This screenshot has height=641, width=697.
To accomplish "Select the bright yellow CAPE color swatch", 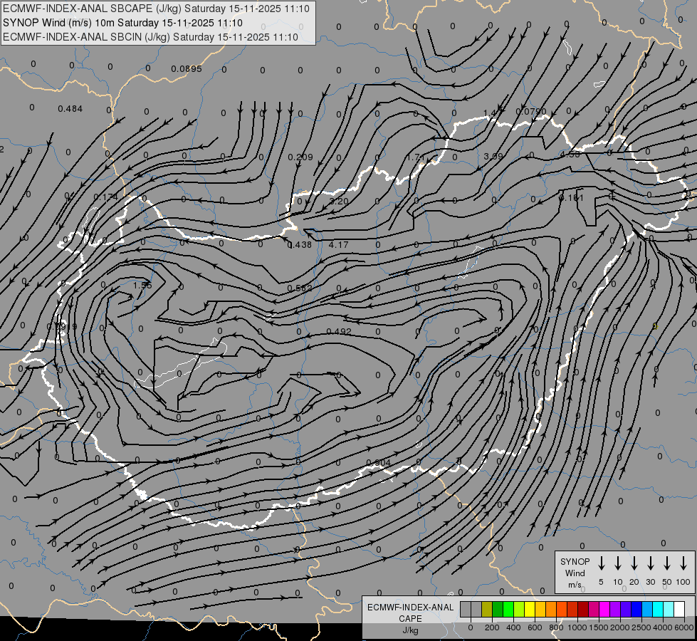I will coord(530,609).
